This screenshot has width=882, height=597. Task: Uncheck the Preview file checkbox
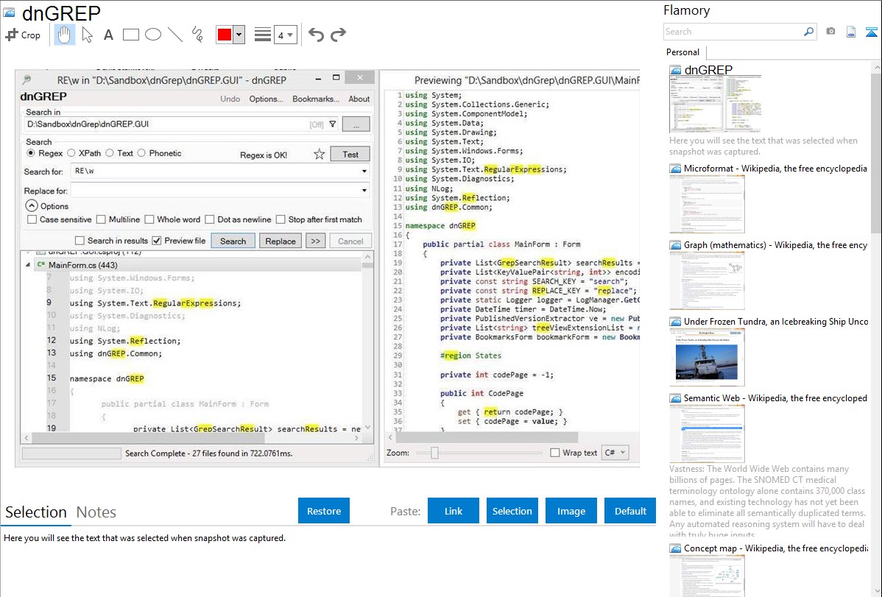pos(157,241)
